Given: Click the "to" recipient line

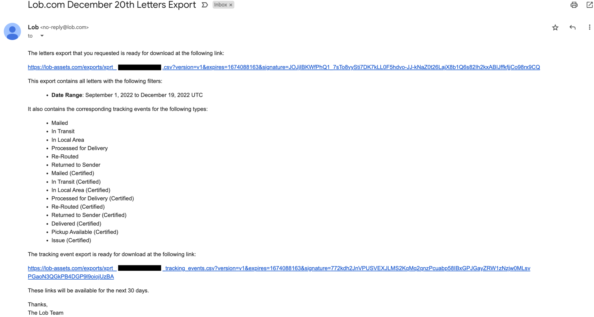Looking at the screenshot, I should point(30,36).
